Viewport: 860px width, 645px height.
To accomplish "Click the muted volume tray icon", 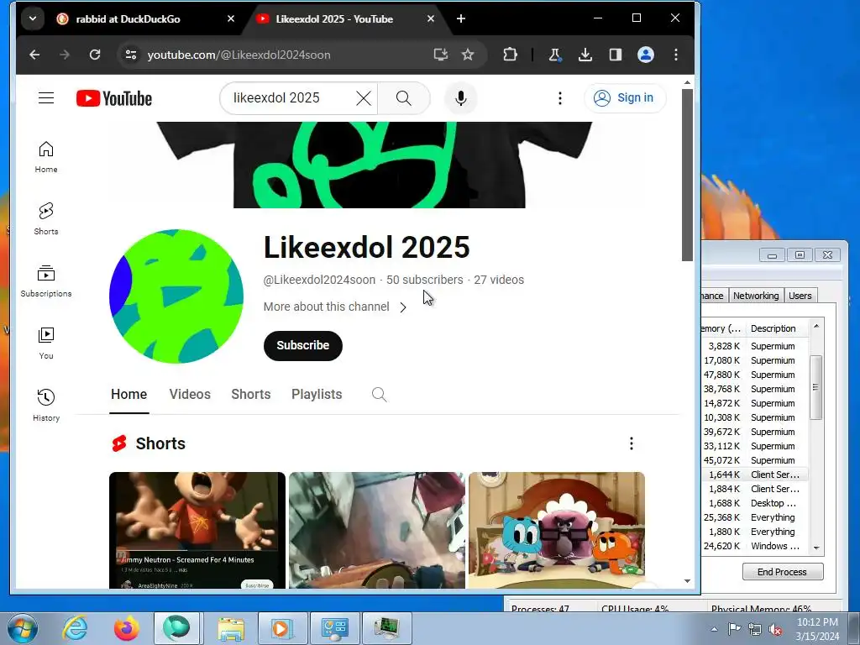I will pos(775,629).
